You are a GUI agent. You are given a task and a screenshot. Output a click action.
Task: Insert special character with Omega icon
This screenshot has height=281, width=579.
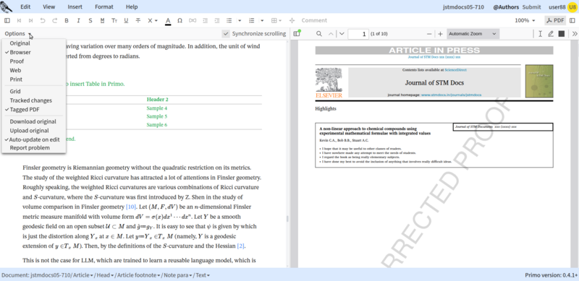pyautogui.click(x=179, y=21)
